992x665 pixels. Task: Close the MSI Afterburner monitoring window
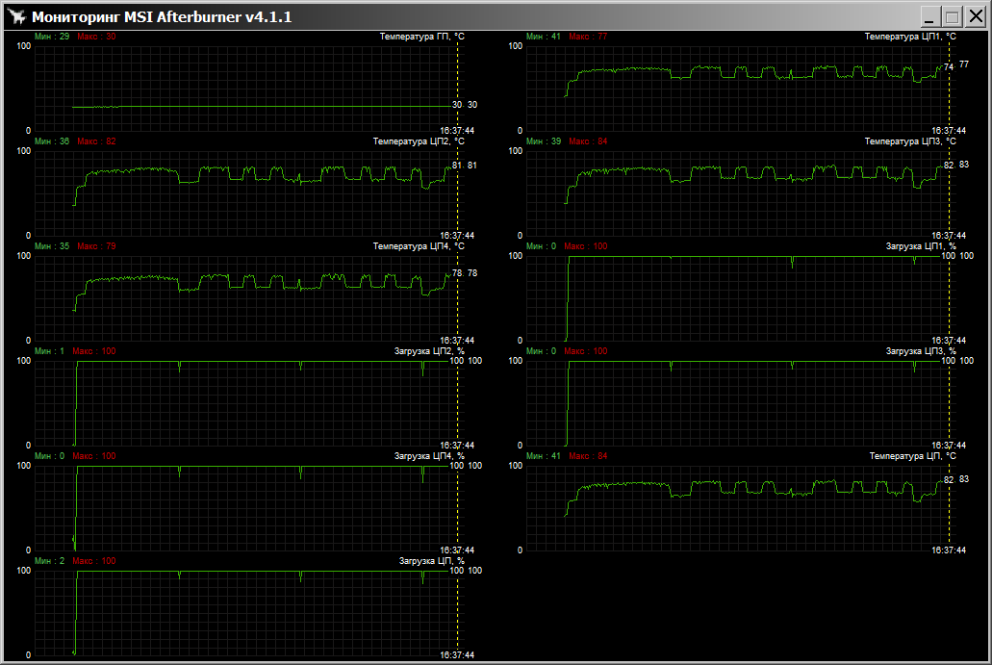point(974,17)
